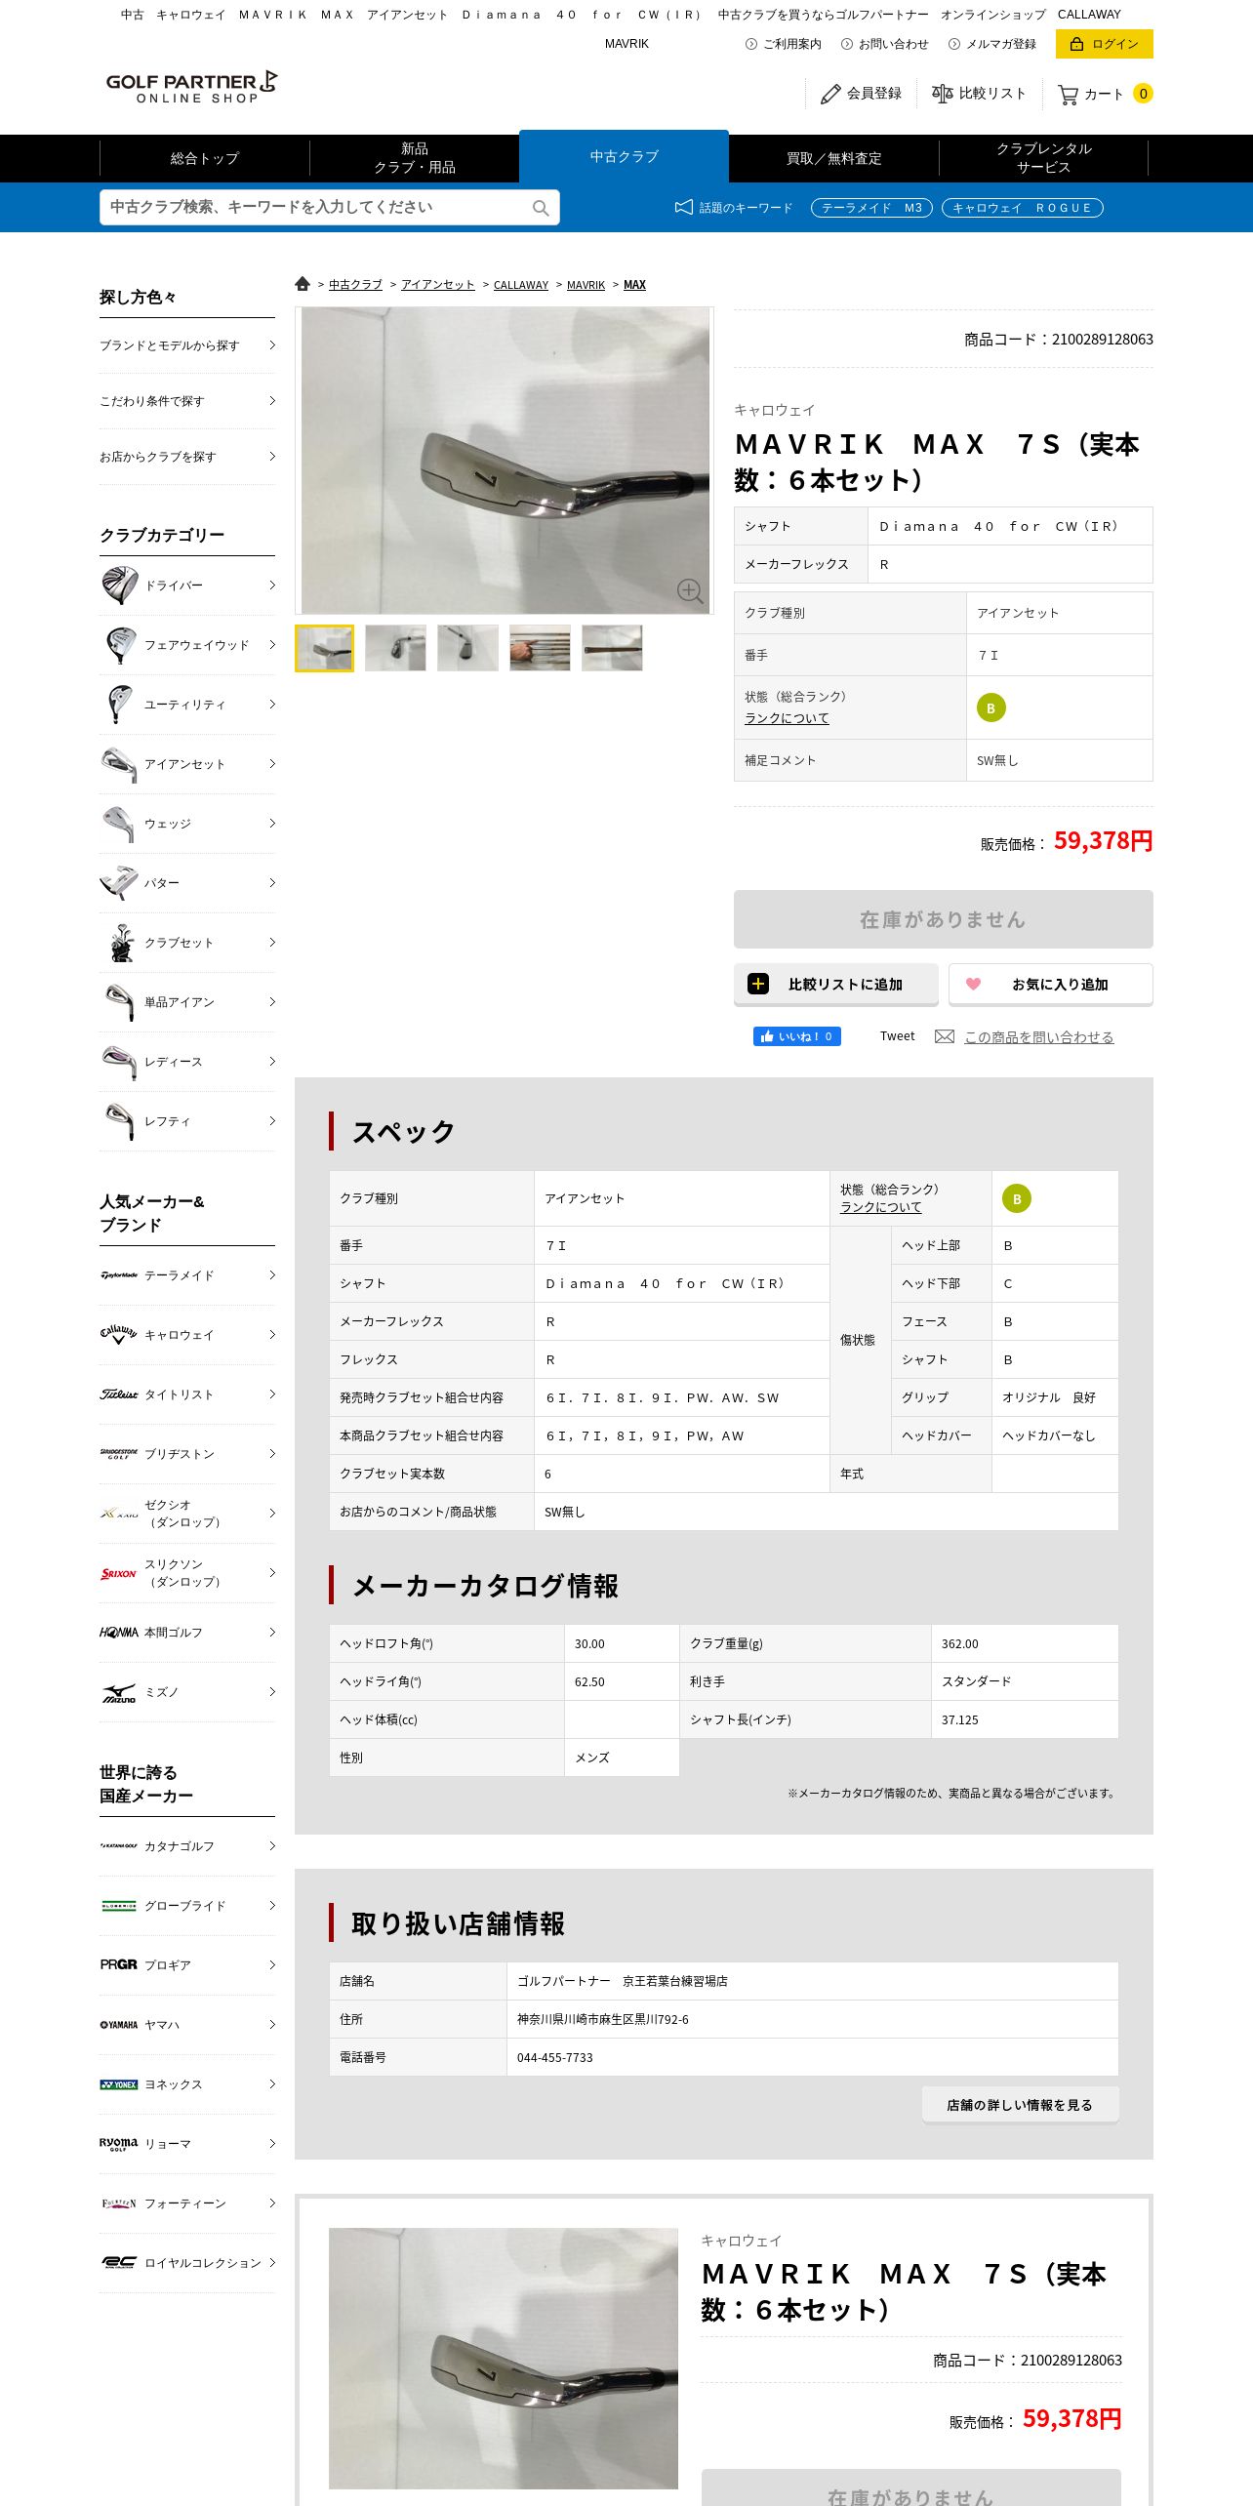Viewport: 1253px width, 2506px height.
Task: Click この商品を問い合わせる link
Action: pos(1038,1037)
